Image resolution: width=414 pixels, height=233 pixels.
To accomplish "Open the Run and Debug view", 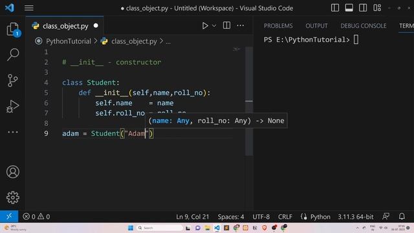I will pos(13,106).
